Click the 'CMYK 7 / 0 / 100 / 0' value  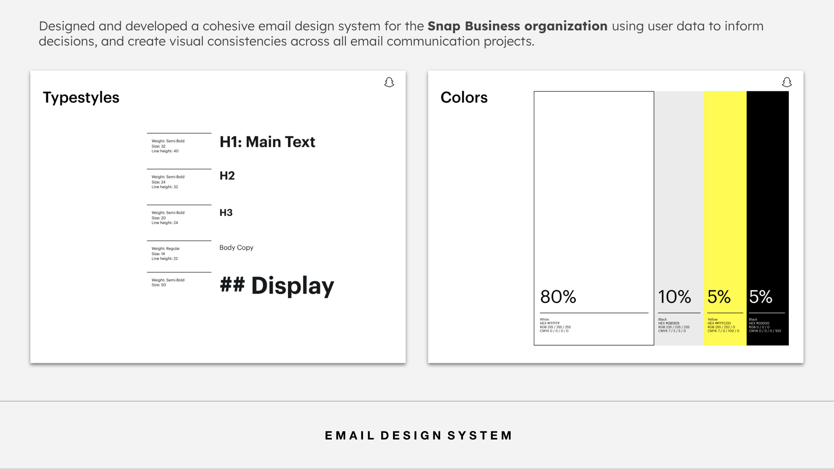(723, 331)
